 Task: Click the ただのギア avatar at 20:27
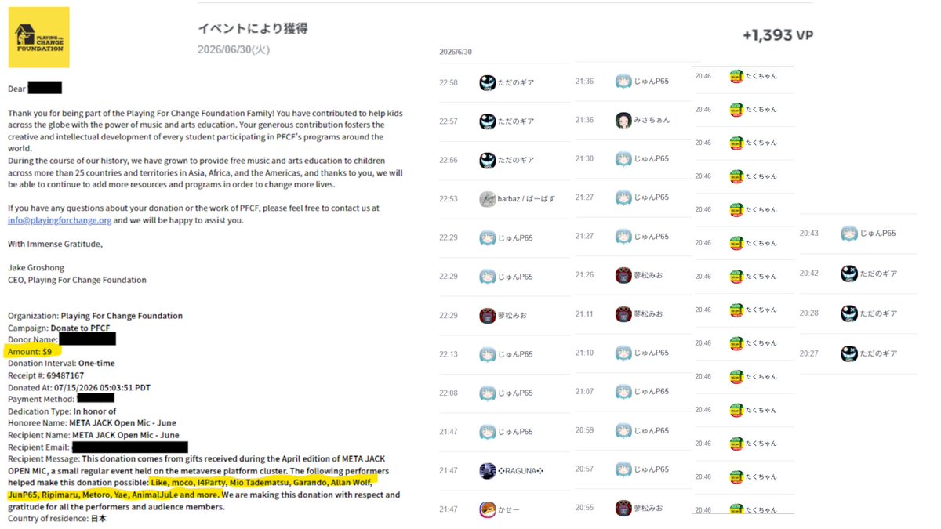[x=849, y=353]
